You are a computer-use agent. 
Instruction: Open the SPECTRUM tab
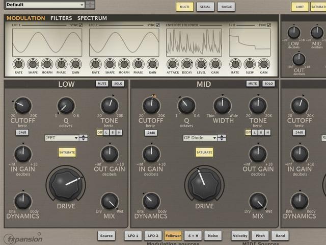[x=92, y=18]
